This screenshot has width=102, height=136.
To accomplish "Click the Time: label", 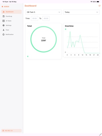I will 28,18.
